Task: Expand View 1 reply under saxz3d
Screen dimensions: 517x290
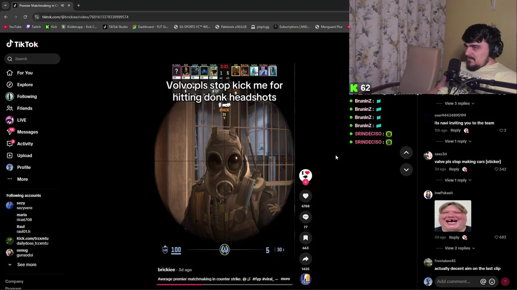Action: (x=458, y=180)
